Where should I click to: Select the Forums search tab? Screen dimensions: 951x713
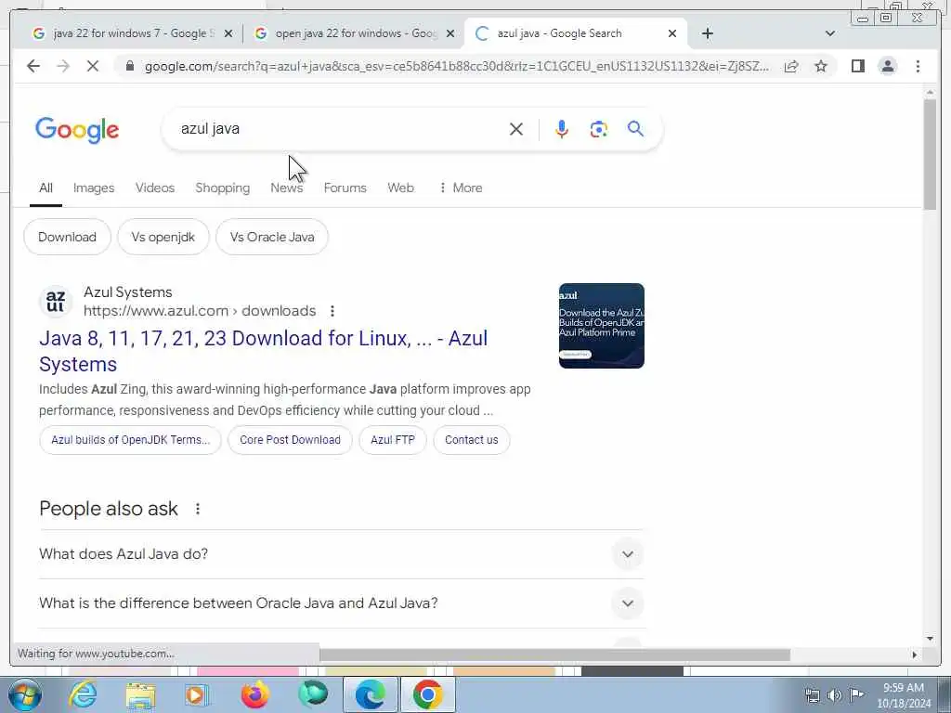[x=345, y=188]
